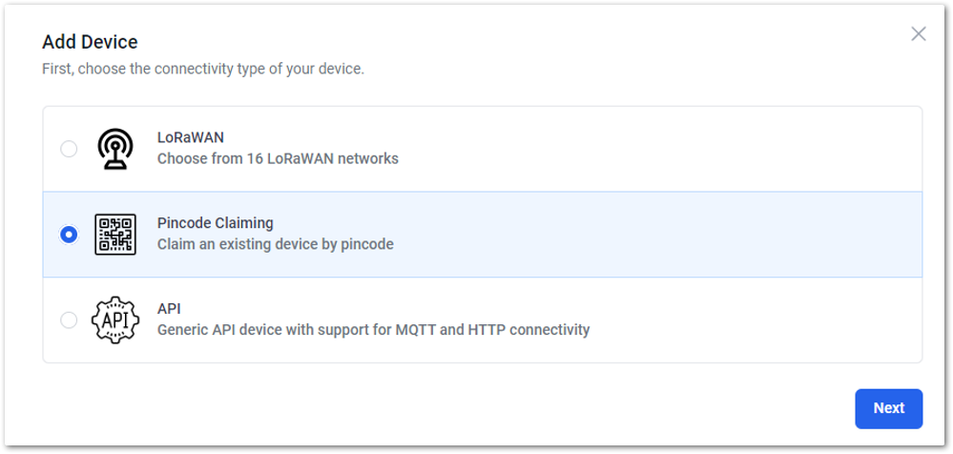
Task: Close the Add Device dialog
Action: (919, 34)
